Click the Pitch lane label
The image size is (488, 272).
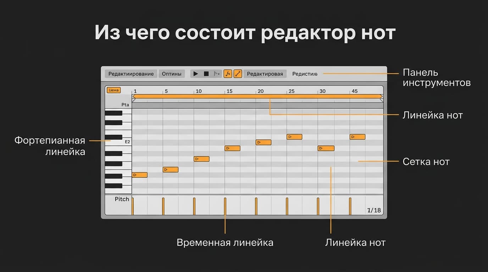click(x=122, y=199)
